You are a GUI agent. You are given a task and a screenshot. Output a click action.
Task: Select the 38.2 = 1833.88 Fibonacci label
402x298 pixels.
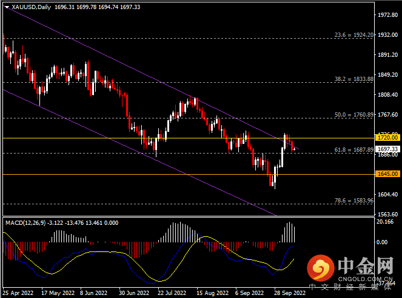point(354,79)
